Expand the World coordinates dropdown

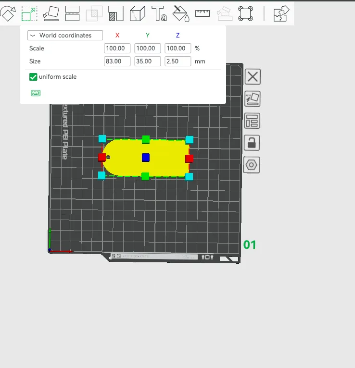(66, 36)
